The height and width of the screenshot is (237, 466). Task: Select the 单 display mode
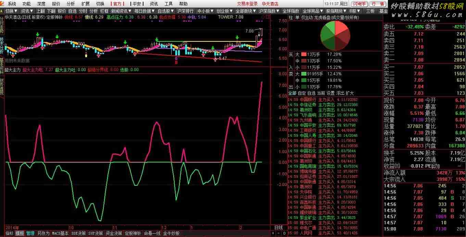(297, 17)
